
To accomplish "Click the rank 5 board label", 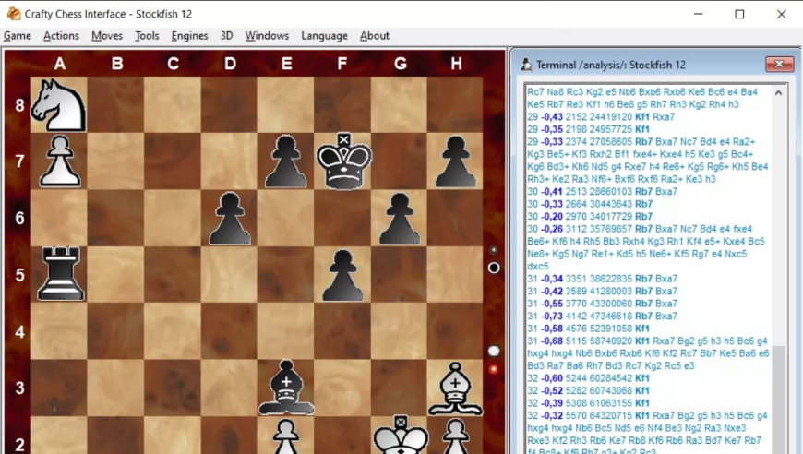I will pos(19,275).
